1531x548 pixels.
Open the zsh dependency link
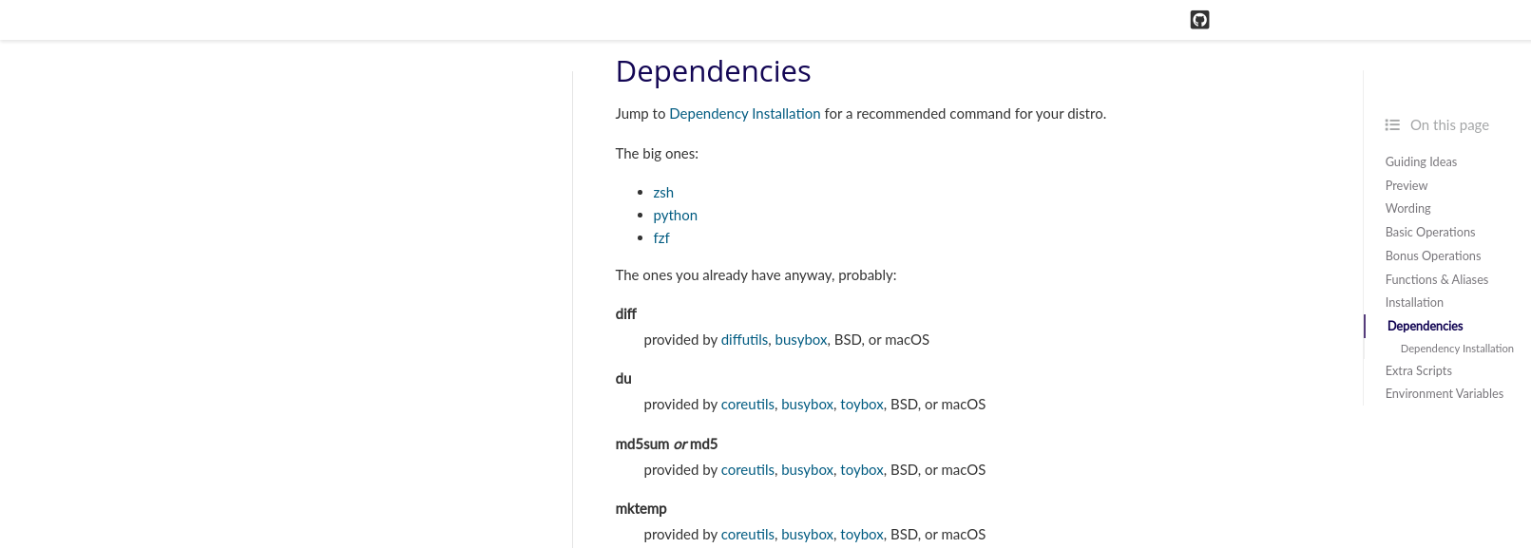tap(662, 192)
